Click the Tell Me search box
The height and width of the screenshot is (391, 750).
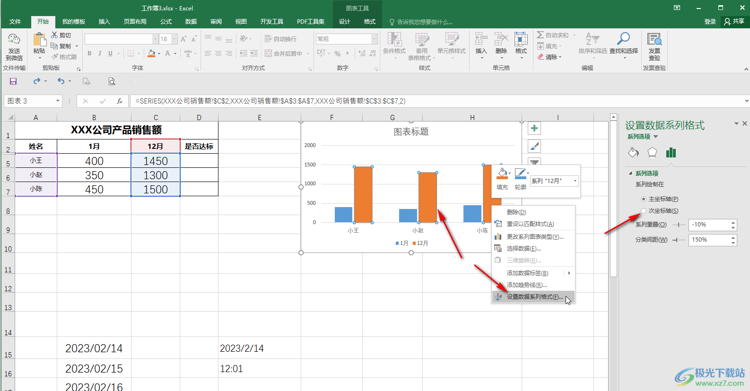click(424, 22)
